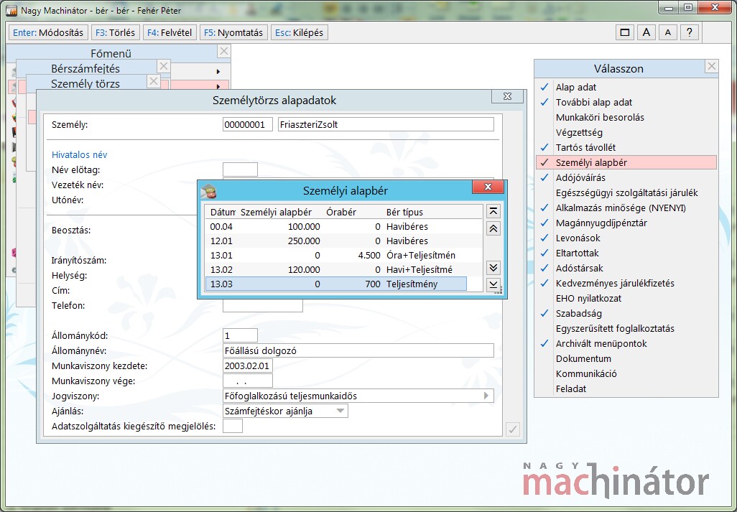The image size is (737, 512).
Task: Open the Ajánlás dropdown
Action: pos(341,411)
